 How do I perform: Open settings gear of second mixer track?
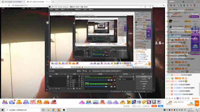115,87
